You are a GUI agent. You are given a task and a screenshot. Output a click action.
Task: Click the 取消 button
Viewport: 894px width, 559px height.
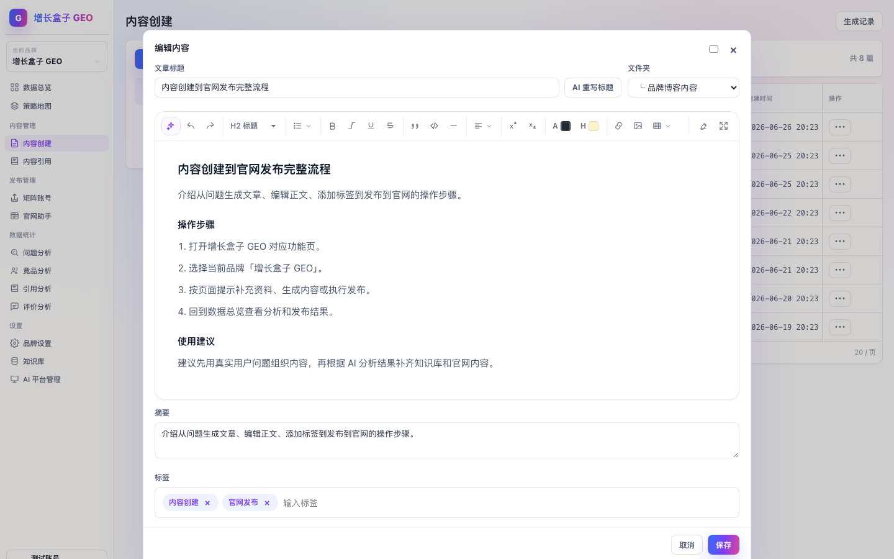point(687,545)
